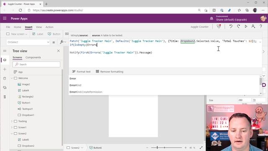Open the Insert ribbon tab
The image size is (268, 151).
coord(28,27)
